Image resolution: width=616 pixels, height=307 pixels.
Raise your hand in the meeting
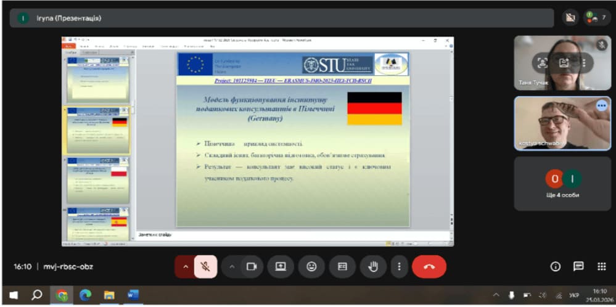pyautogui.click(x=372, y=266)
